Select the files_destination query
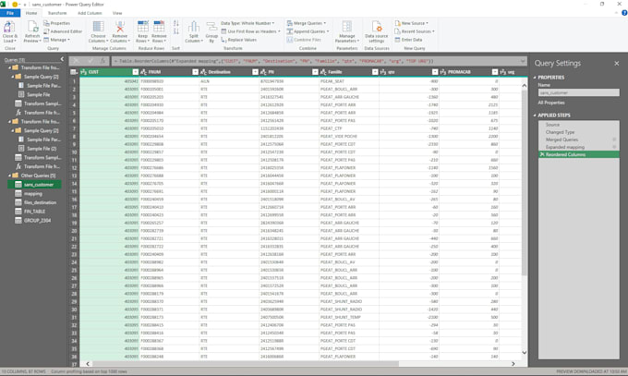The height and width of the screenshot is (376, 628). point(40,202)
